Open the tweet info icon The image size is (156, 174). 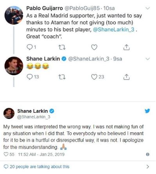click(x=148, y=154)
